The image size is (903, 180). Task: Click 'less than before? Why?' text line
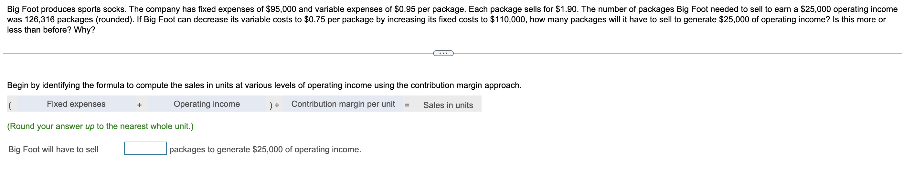[51, 30]
